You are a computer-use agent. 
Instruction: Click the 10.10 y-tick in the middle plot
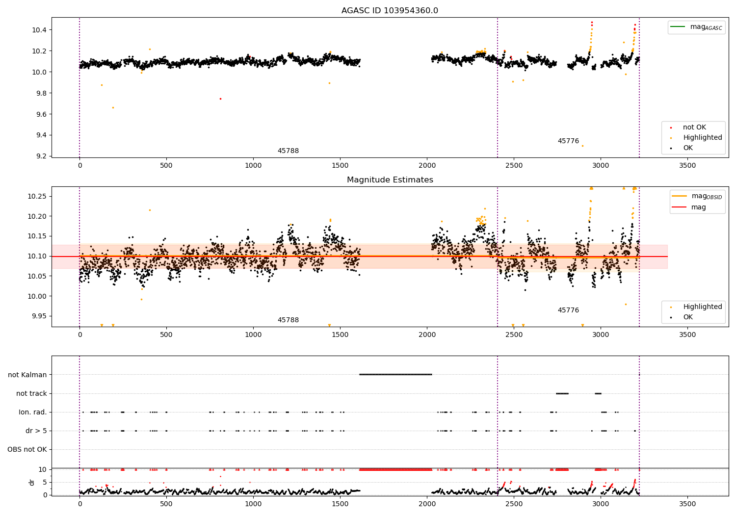point(37,257)
